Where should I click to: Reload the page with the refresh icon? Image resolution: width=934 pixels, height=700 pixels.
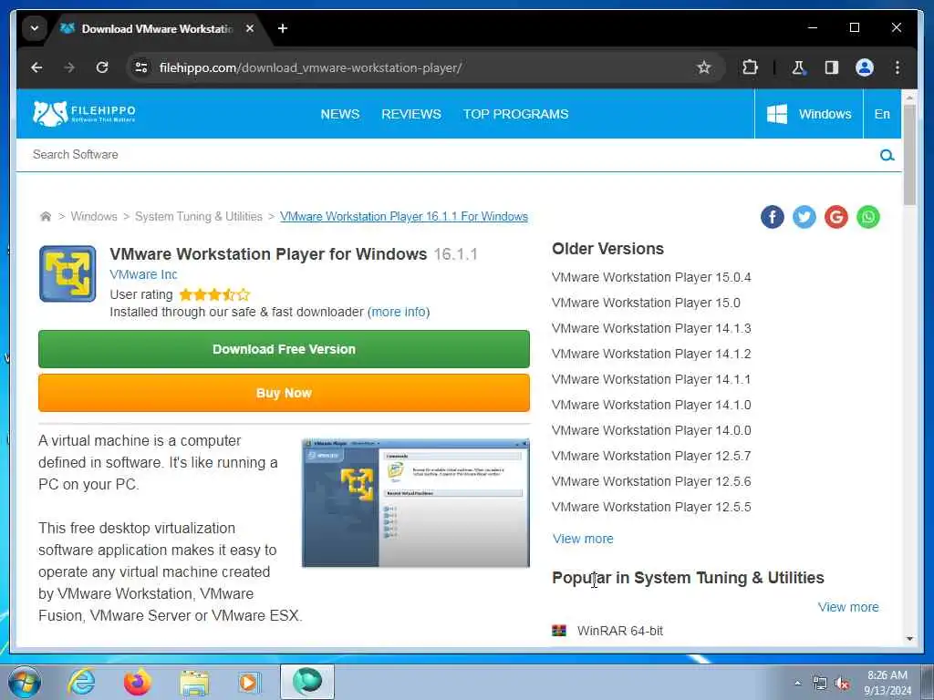pos(102,67)
